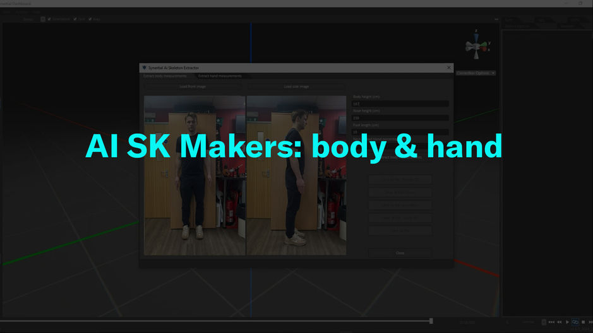This screenshot has width=593, height=333.
Task: Click the Synertial logo icon in dialog title
Action: [144, 67]
